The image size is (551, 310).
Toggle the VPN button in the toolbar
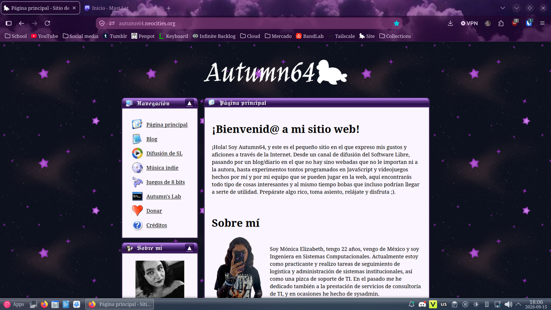pos(469,24)
